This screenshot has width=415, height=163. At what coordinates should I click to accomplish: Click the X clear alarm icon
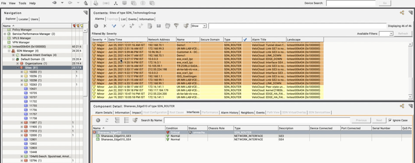[x=105, y=26]
